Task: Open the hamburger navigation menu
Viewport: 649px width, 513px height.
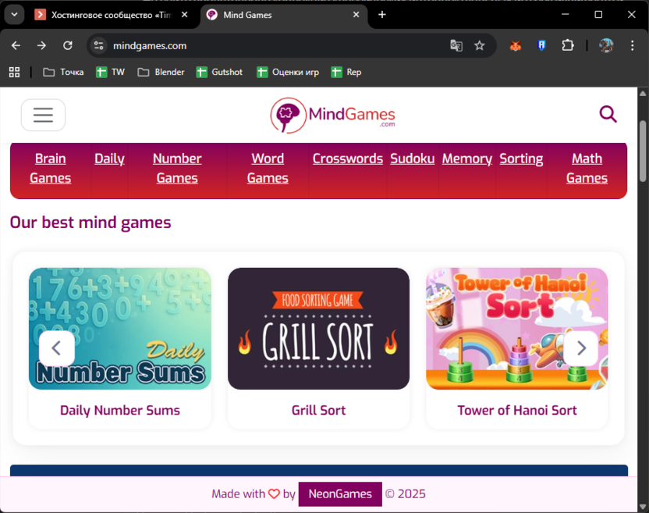Action: tap(43, 115)
